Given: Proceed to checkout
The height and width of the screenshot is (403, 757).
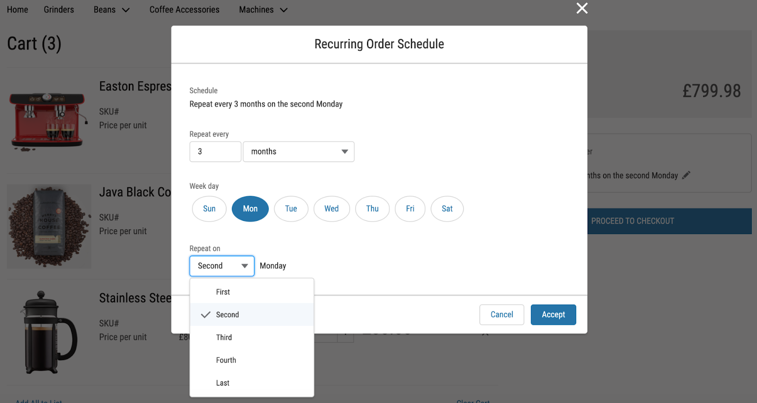Looking at the screenshot, I should (x=669, y=221).
